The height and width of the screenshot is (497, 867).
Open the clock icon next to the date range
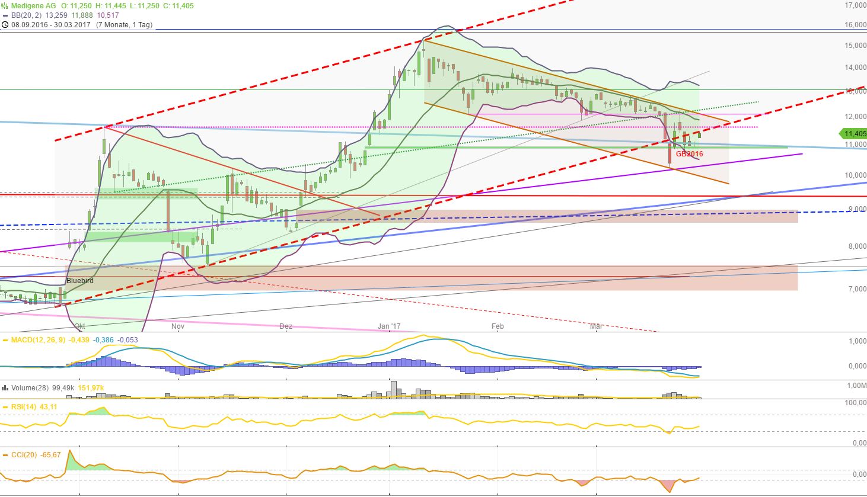(x=5, y=25)
